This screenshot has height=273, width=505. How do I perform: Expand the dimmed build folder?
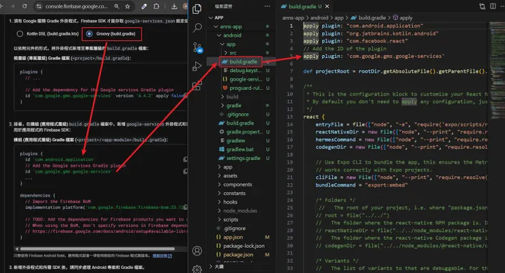pyautogui.click(x=222, y=97)
